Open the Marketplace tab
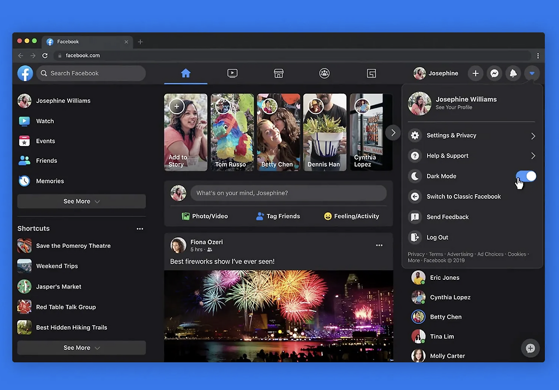The width and height of the screenshot is (559, 390). tap(279, 73)
